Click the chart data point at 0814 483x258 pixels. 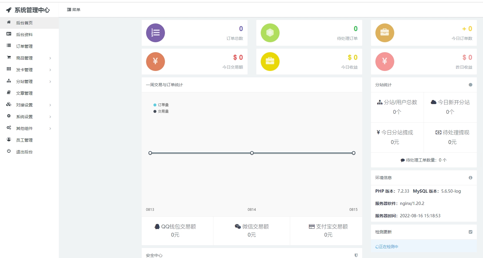pyautogui.click(x=252, y=153)
